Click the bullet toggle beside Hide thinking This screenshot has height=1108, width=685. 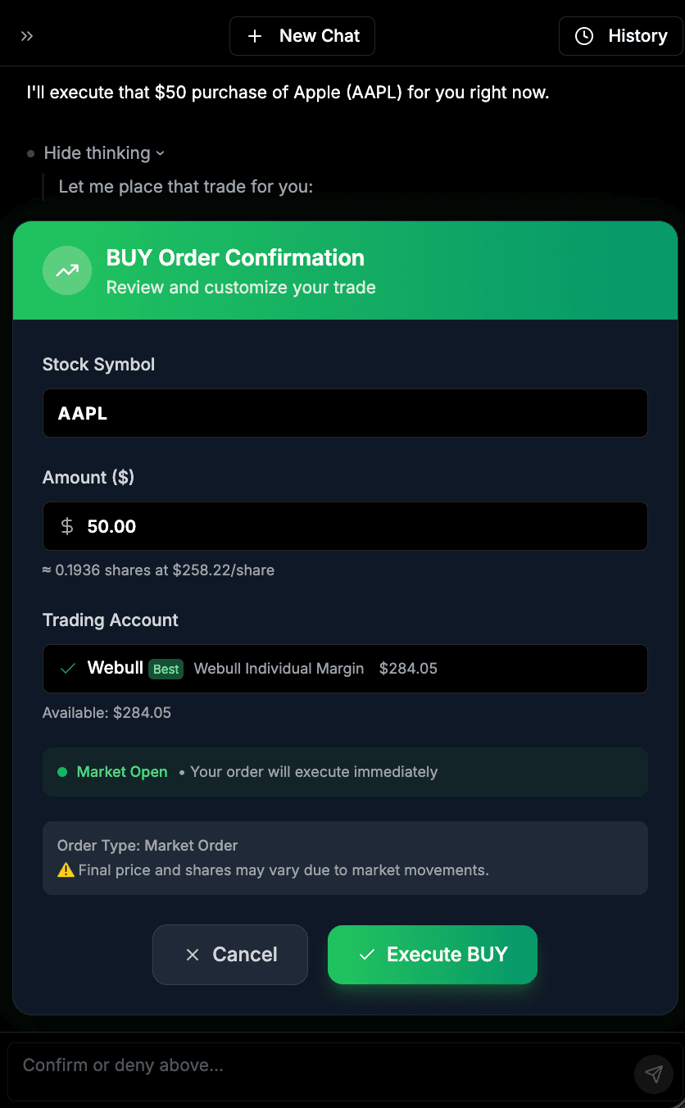(29, 152)
